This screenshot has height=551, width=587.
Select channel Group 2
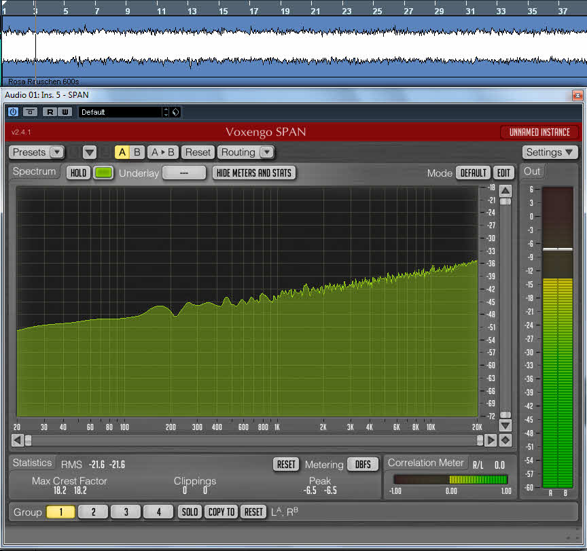93,512
